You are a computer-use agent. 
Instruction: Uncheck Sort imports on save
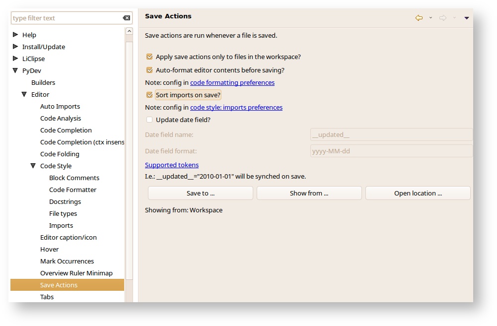pos(149,95)
